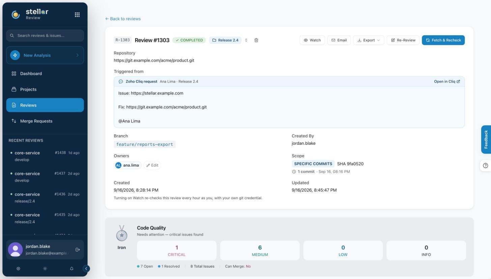Open recent review core-service #1435
This screenshot has height=279, width=491.
(x=45, y=218)
